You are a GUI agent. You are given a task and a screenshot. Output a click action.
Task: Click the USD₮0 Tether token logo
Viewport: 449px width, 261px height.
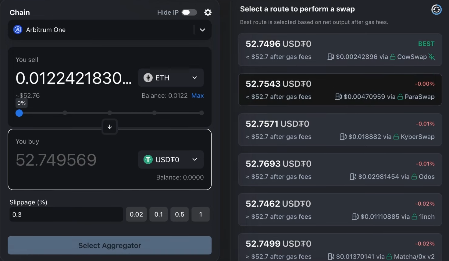148,160
